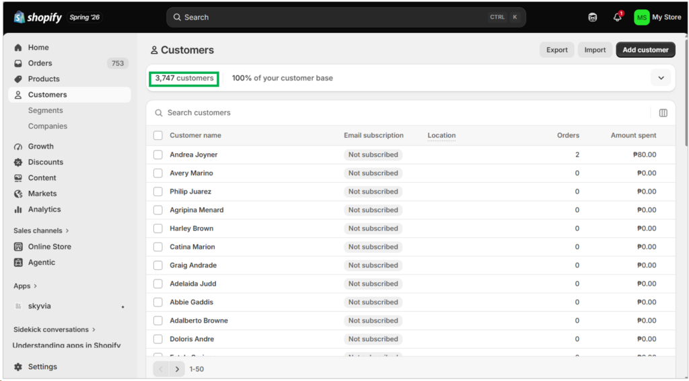Click the Spring '26 edition badge
The image size is (689, 381).
pyautogui.click(x=85, y=17)
